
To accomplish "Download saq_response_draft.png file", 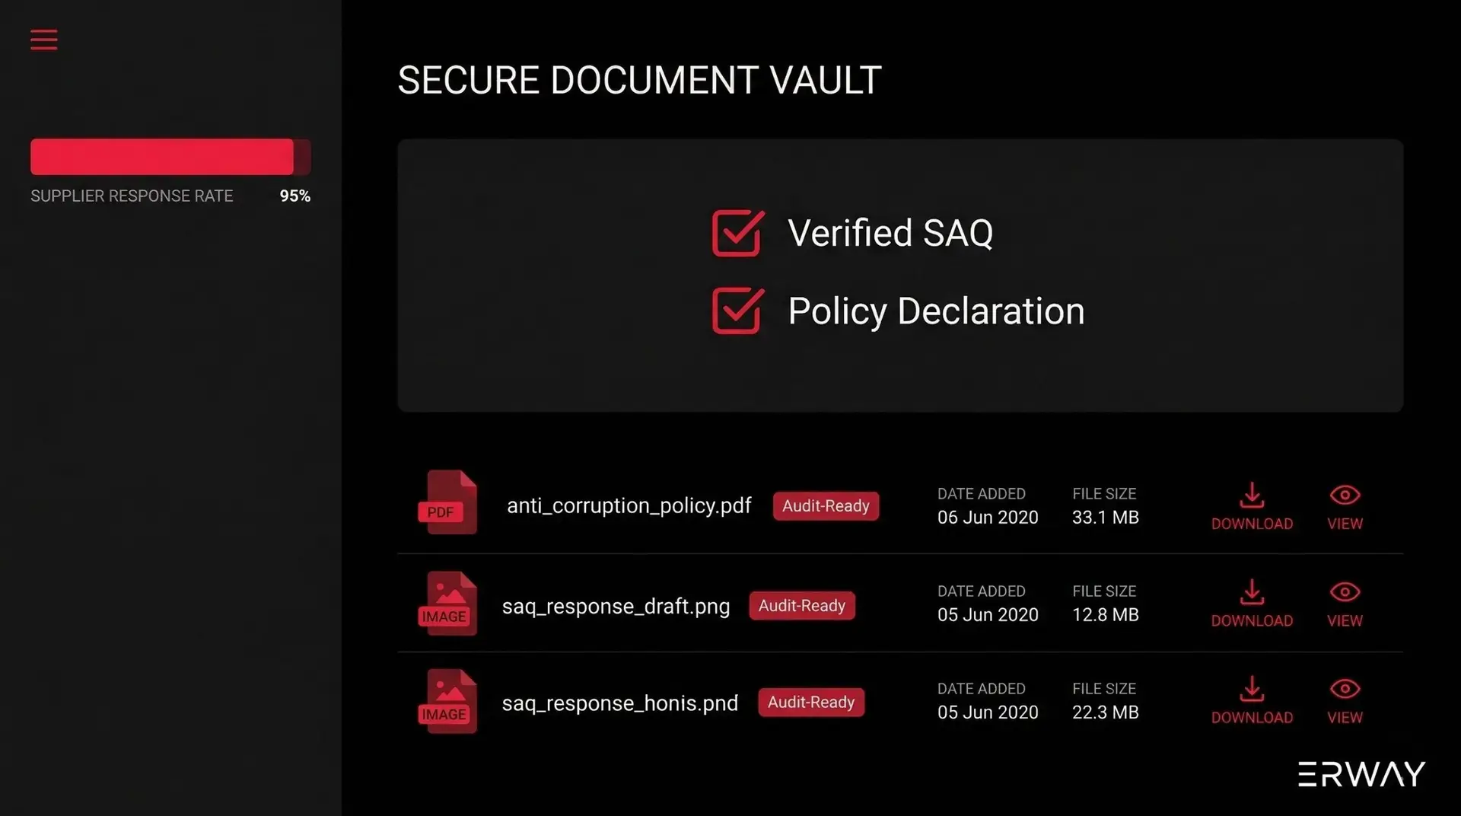I will [1252, 602].
